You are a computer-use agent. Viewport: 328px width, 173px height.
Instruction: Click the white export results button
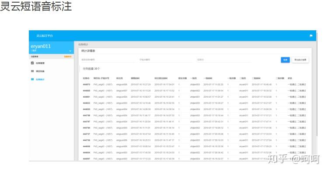[300, 60]
